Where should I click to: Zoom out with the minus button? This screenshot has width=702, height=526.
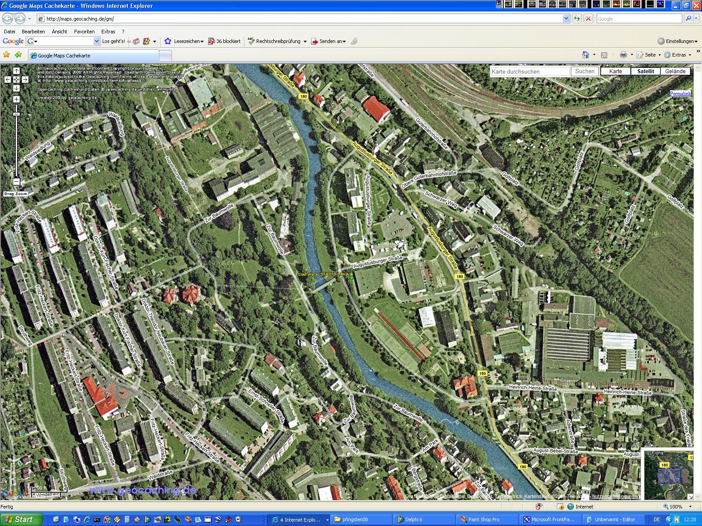click(x=16, y=181)
